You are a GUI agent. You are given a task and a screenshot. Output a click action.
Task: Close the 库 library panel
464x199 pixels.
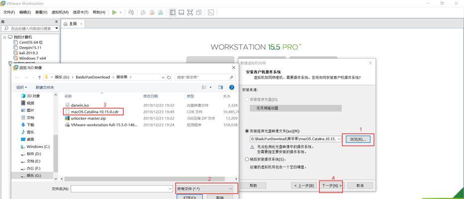pyautogui.click(x=56, y=21)
